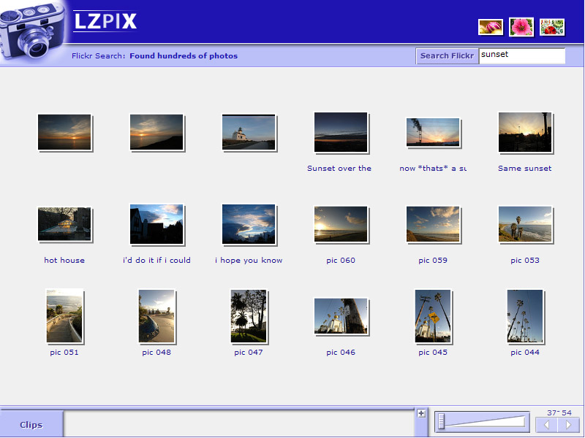The image size is (585, 438).
Task: Go to previous page with left arrow
Action: [546, 425]
